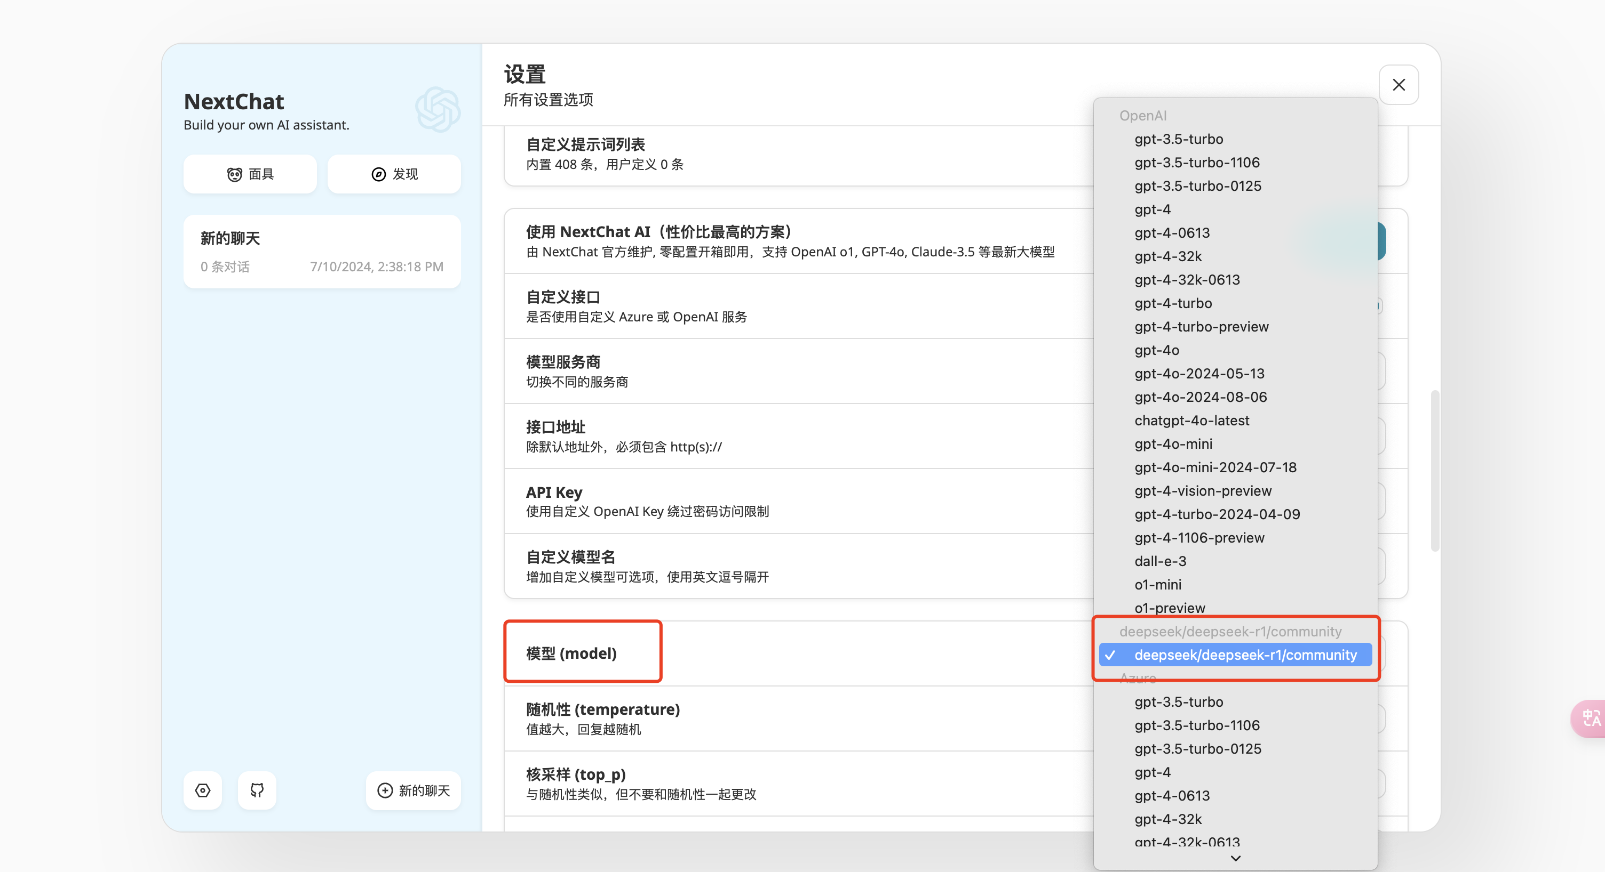Choose gpt-4-turbo-2024-04-09 model

point(1236,514)
